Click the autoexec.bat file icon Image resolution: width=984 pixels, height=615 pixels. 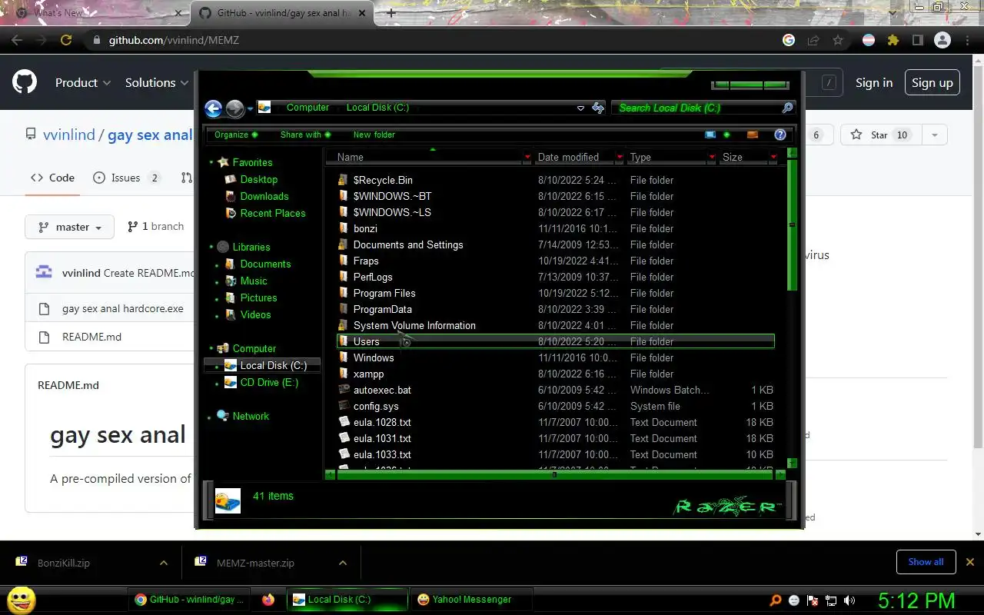point(345,390)
